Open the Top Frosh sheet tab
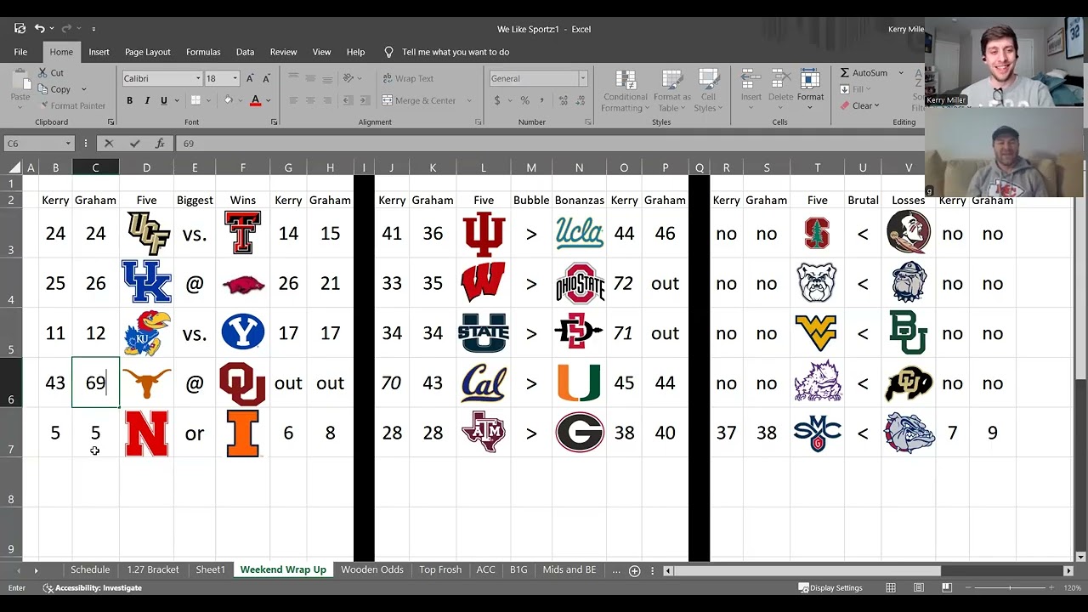The image size is (1088, 612). (440, 569)
